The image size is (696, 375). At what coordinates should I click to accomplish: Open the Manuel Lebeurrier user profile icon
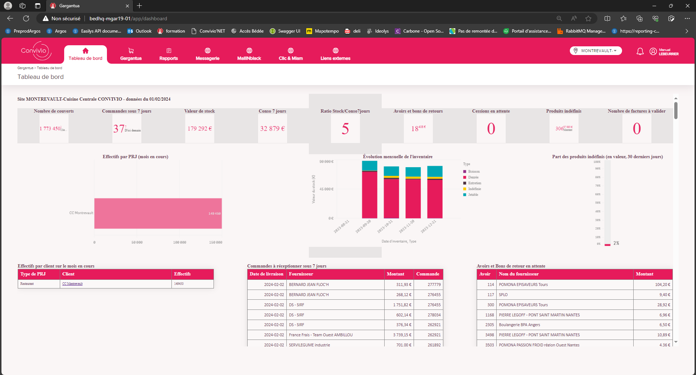(653, 51)
